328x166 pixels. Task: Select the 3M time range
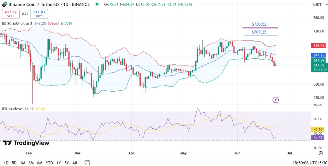point(31,163)
